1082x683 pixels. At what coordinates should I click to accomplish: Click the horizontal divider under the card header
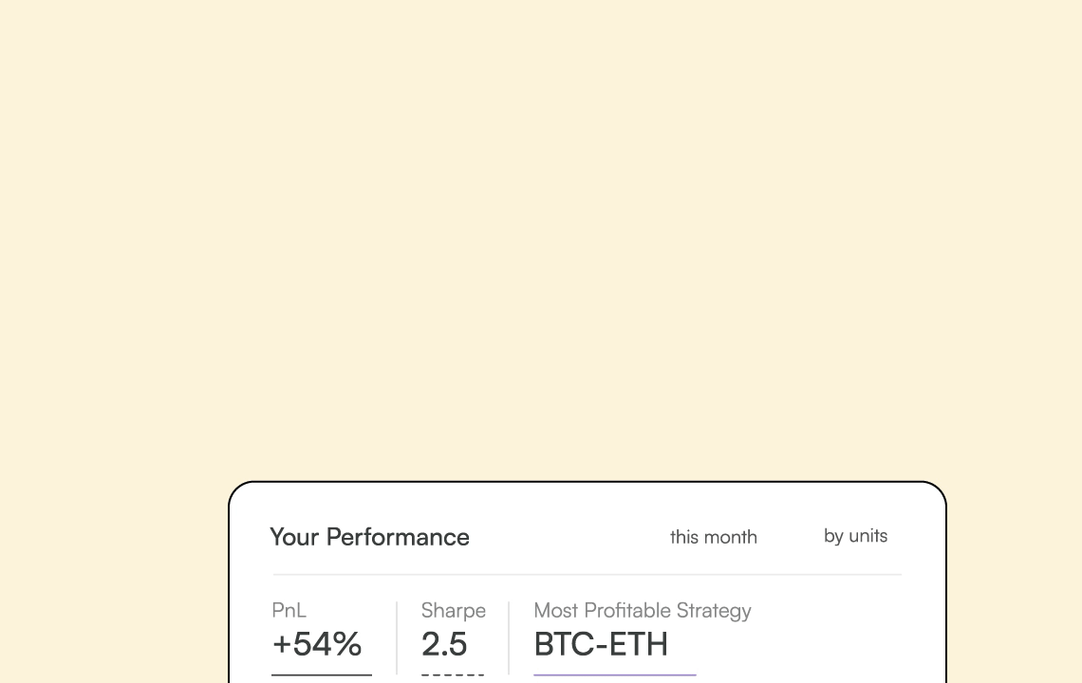click(587, 574)
